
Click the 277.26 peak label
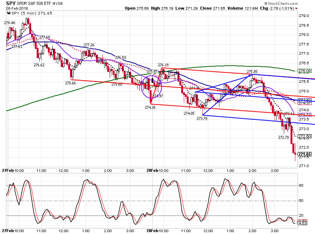click(x=89, y=45)
